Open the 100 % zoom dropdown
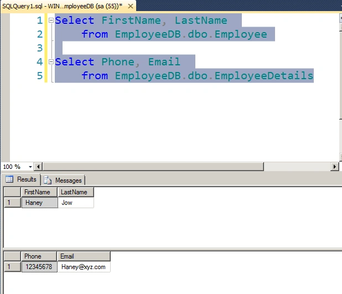This screenshot has width=342, height=294. 30,167
